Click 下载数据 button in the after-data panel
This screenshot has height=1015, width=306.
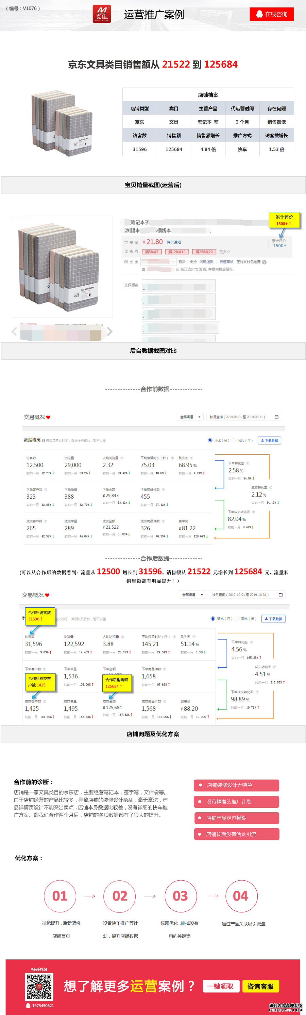point(273,619)
